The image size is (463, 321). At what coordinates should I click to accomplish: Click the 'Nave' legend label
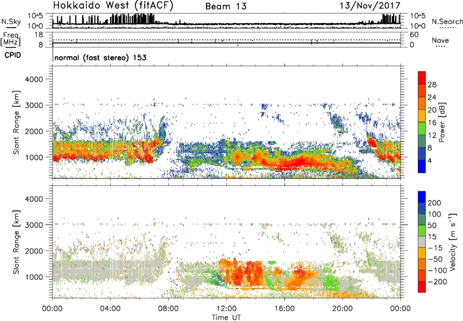pos(440,40)
